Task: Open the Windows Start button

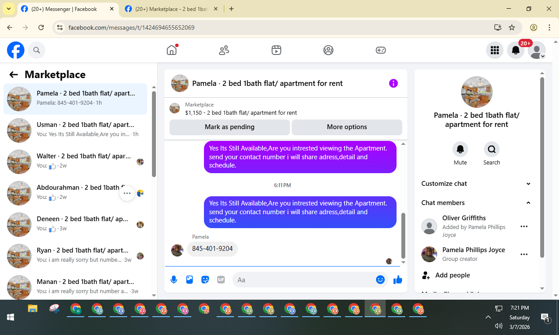Action: tap(10, 317)
